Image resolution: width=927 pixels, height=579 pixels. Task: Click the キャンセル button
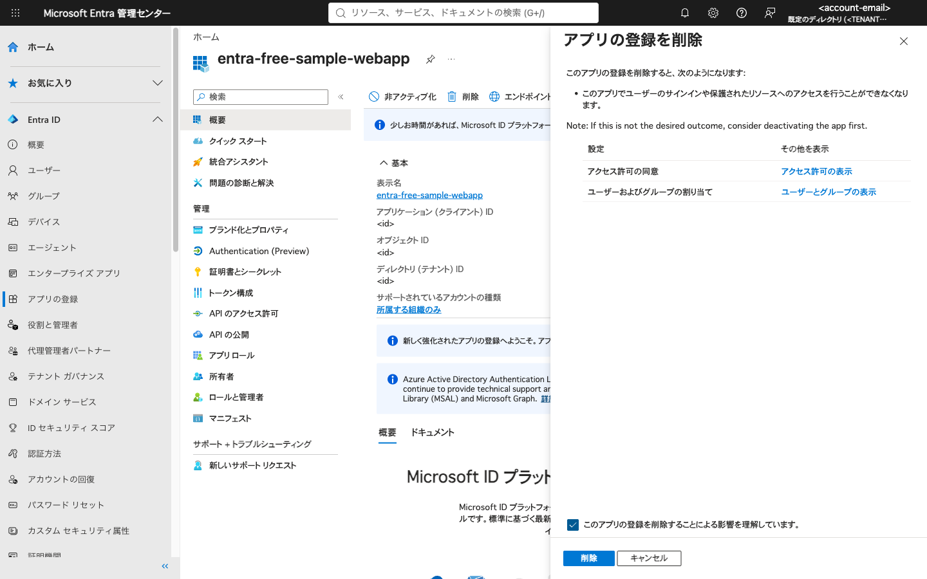pos(649,558)
